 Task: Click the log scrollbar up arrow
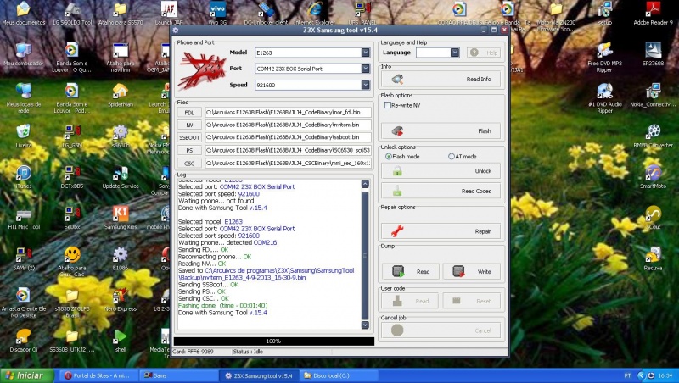coord(365,184)
